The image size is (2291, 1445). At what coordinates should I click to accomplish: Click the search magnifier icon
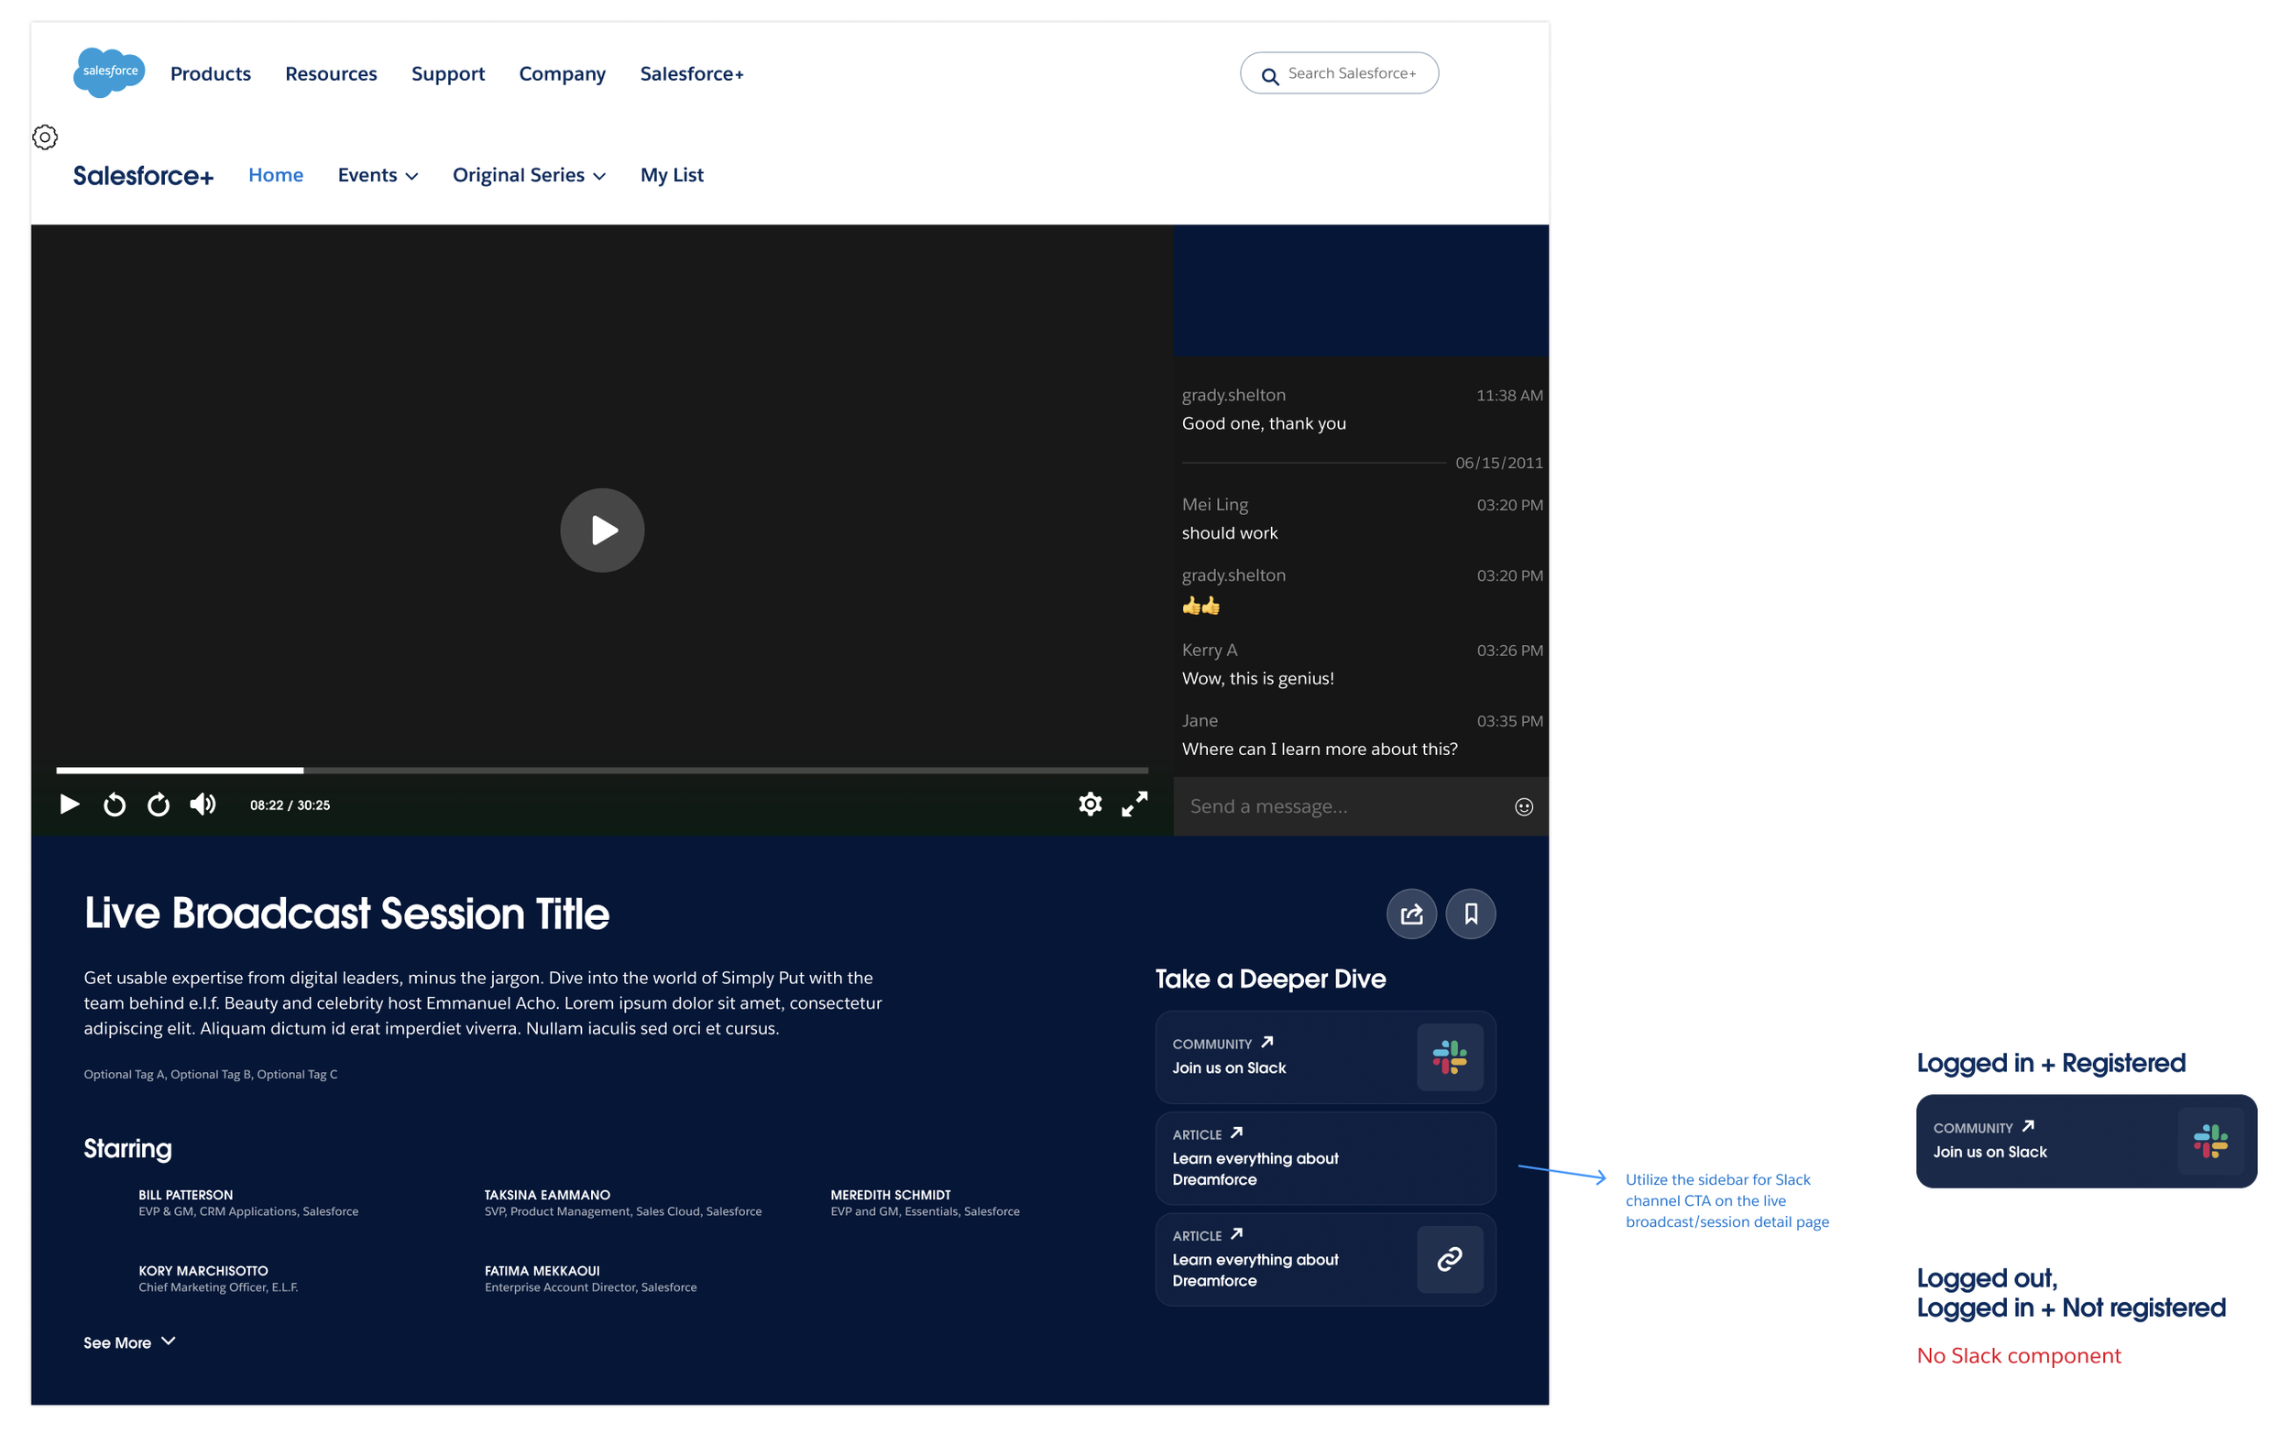pos(1270,76)
